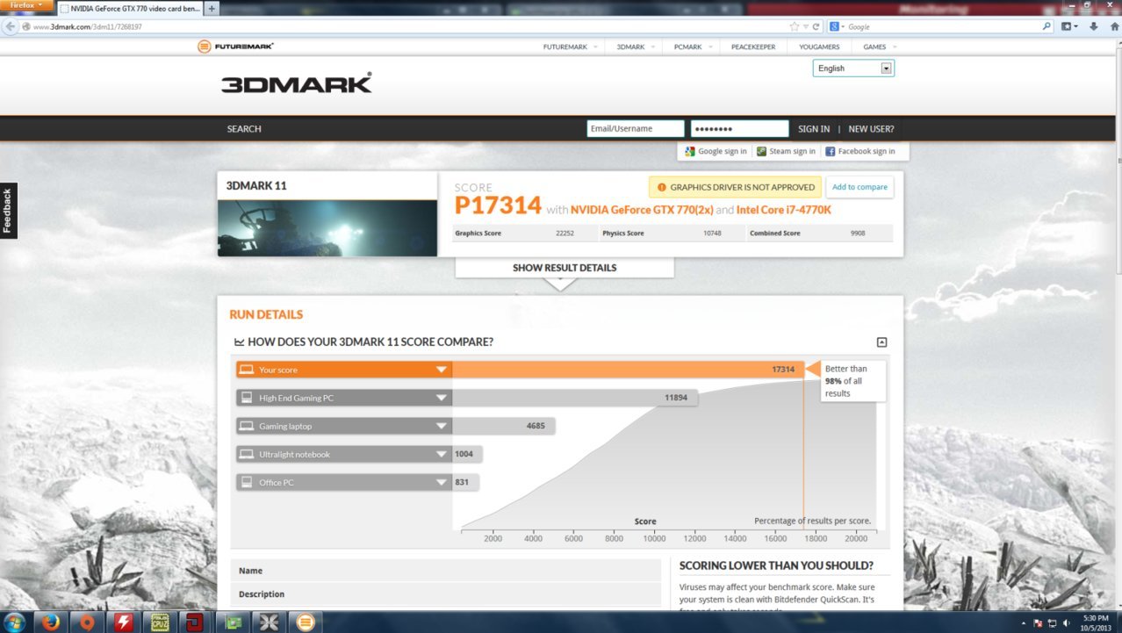The height and width of the screenshot is (633, 1122).
Task: Open the dark red square taskbar app
Action: click(x=196, y=622)
